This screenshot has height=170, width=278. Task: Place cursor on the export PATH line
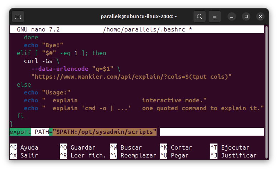click(x=83, y=132)
